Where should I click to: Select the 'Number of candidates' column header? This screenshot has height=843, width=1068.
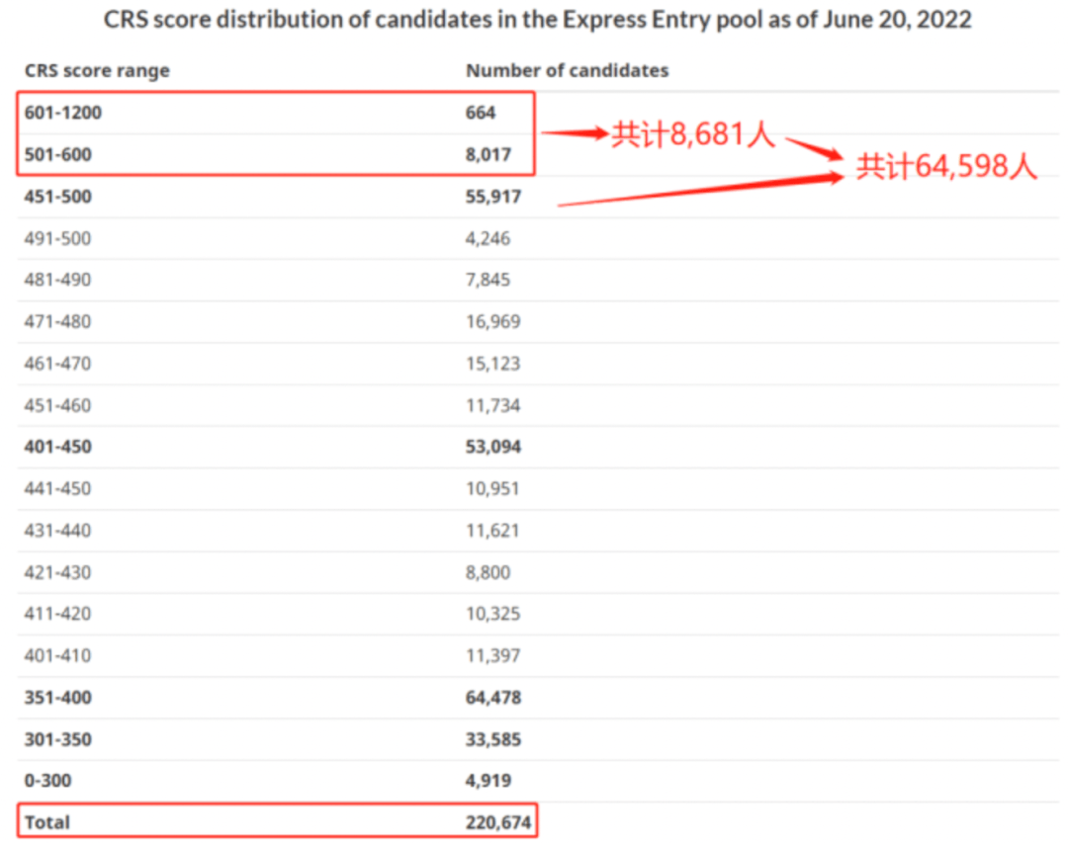(x=567, y=70)
